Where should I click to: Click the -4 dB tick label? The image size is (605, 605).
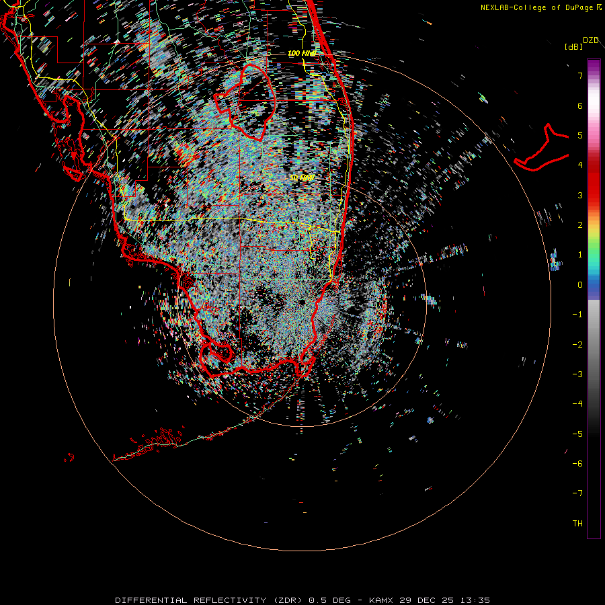[577, 404]
